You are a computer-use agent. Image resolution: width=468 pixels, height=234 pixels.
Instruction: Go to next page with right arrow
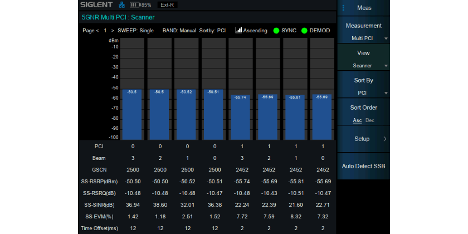pyautogui.click(x=112, y=30)
